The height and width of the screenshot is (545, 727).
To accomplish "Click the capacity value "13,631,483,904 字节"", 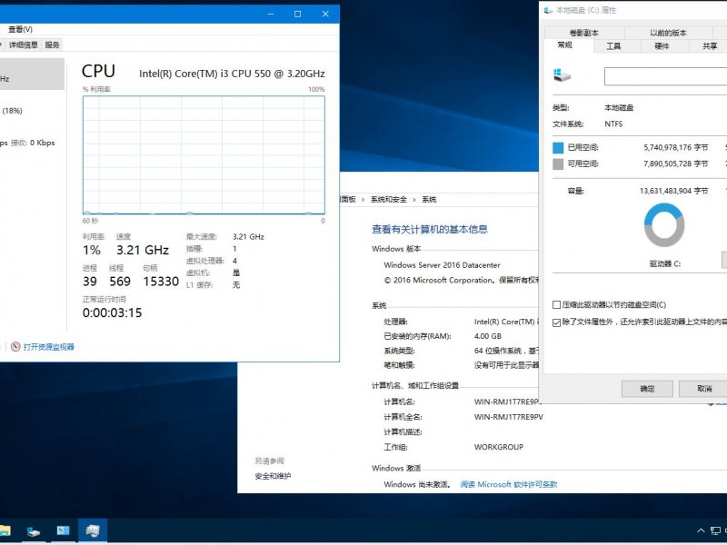I will (673, 191).
